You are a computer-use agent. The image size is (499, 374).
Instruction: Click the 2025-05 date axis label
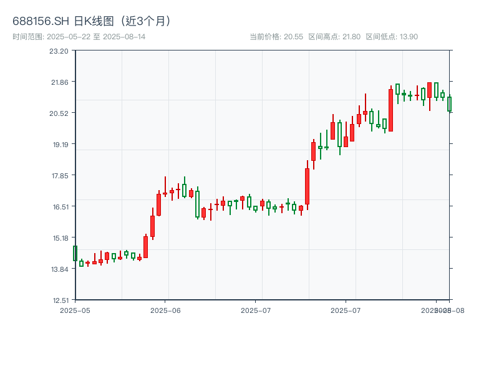click(x=75, y=310)
